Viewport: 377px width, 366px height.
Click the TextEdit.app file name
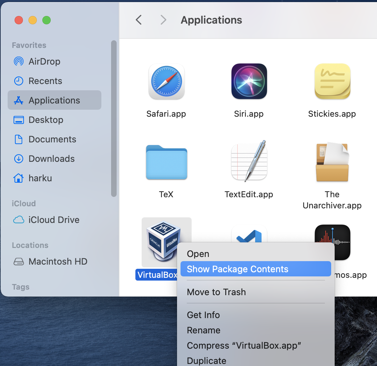pos(249,194)
